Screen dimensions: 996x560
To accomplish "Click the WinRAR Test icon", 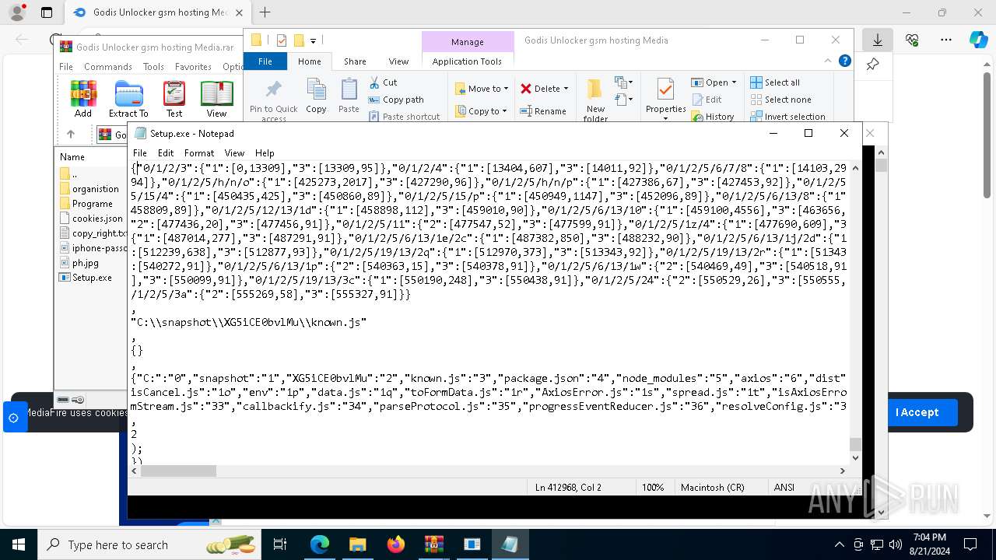I will (x=174, y=99).
